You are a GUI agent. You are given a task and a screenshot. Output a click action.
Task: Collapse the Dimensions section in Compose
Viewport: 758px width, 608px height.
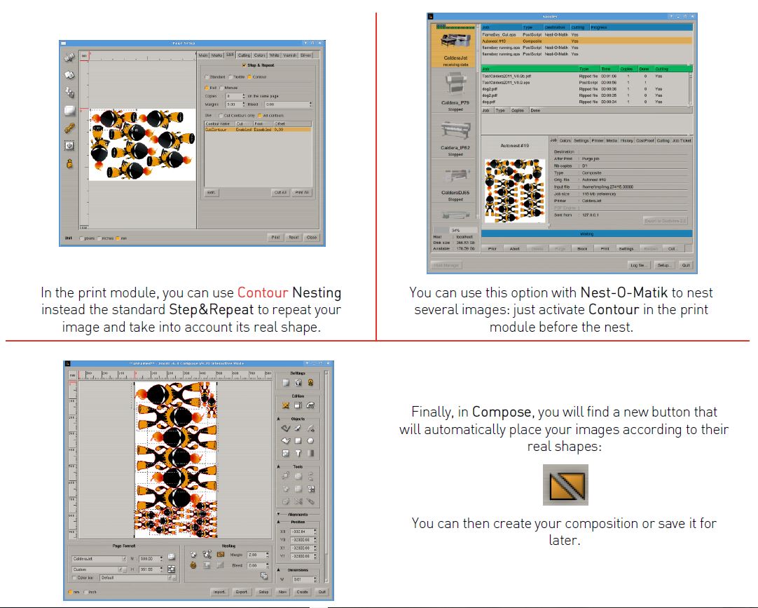pyautogui.click(x=278, y=569)
